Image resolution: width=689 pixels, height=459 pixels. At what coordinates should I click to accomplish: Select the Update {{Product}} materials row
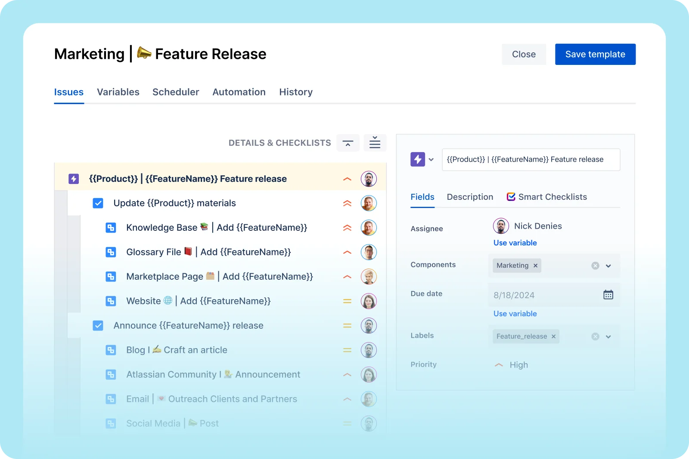(x=227, y=203)
